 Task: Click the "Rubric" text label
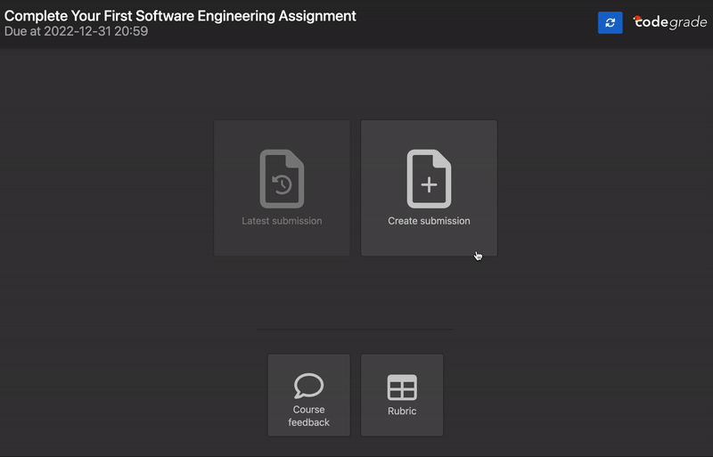[x=402, y=411]
